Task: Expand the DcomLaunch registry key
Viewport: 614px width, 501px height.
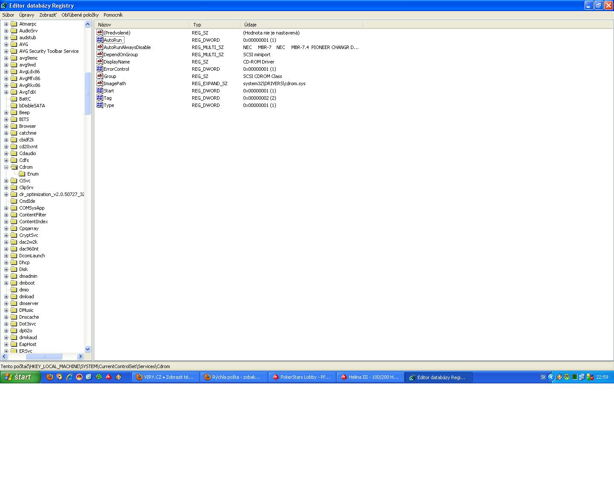Action: tap(6, 256)
